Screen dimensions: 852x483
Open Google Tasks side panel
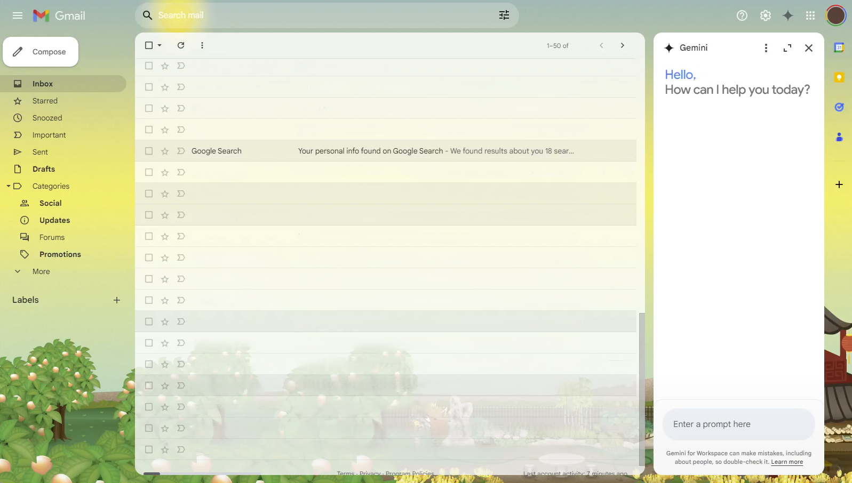point(839,107)
